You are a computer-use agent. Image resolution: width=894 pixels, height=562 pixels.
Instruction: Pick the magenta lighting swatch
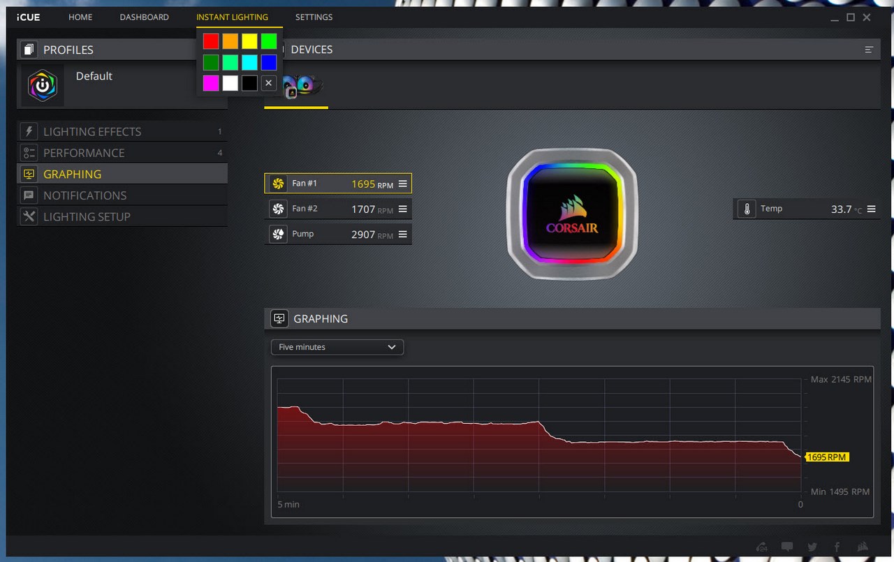pyautogui.click(x=211, y=84)
